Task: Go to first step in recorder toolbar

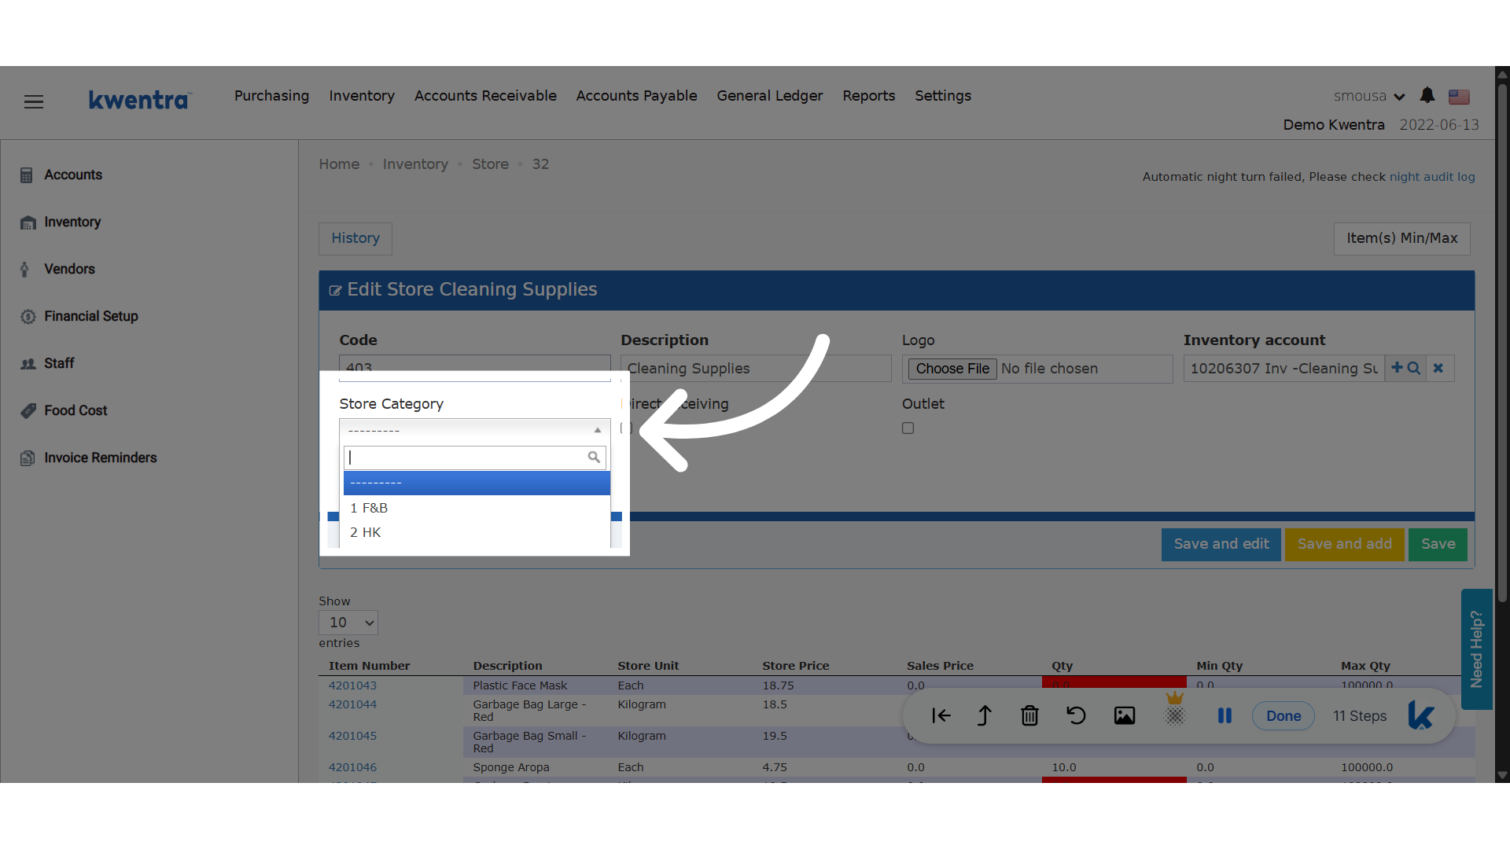Action: (941, 715)
